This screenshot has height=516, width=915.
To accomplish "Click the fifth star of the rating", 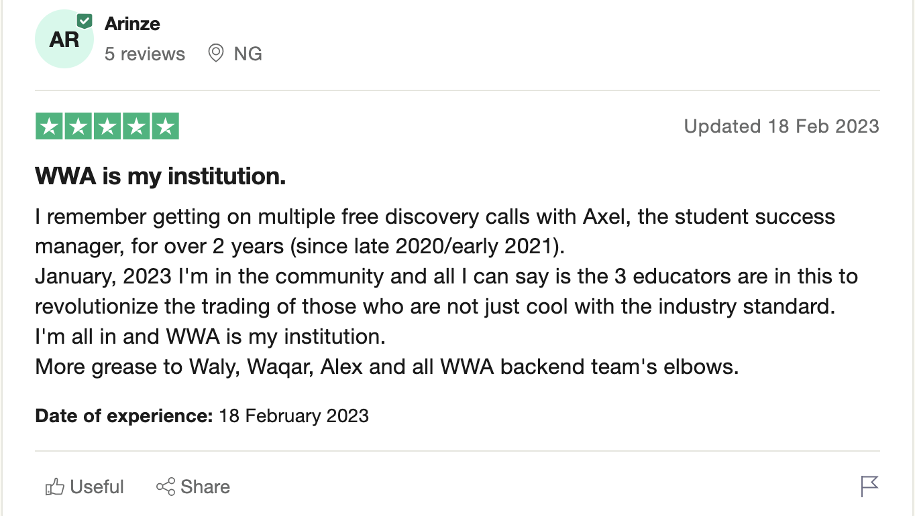I will point(165,127).
